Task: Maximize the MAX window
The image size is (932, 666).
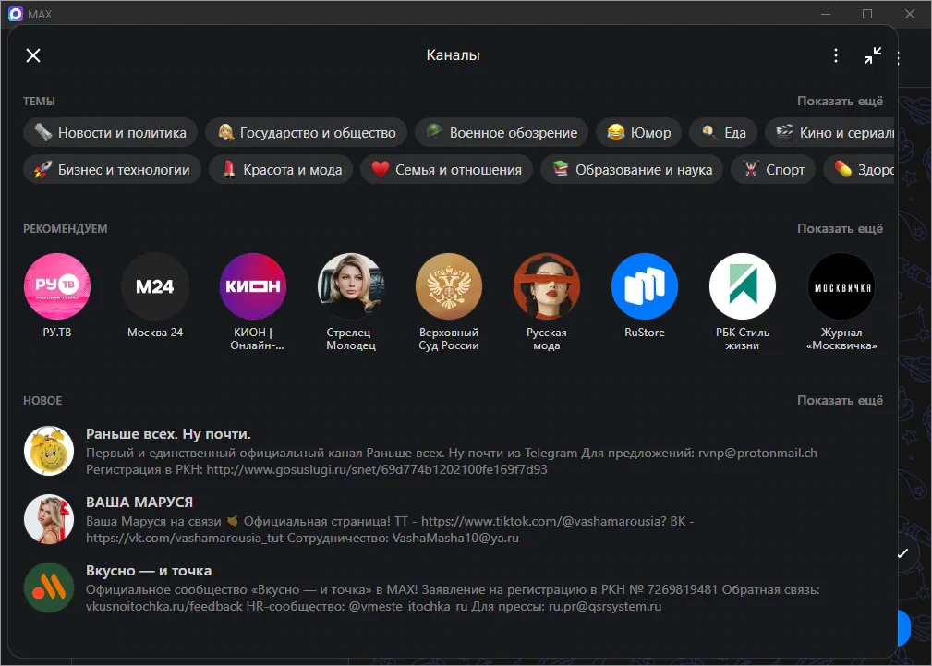Action: [x=867, y=14]
